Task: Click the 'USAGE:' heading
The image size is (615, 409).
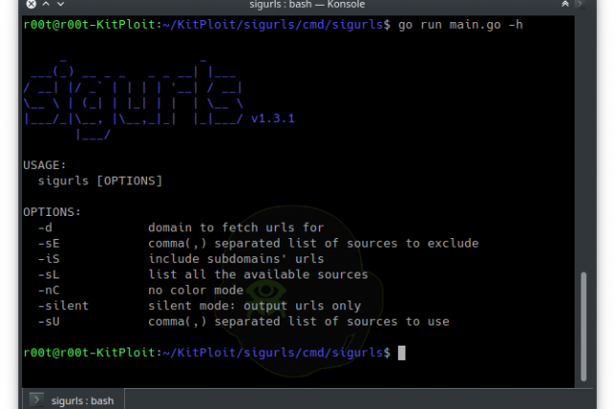Action: [x=44, y=165]
